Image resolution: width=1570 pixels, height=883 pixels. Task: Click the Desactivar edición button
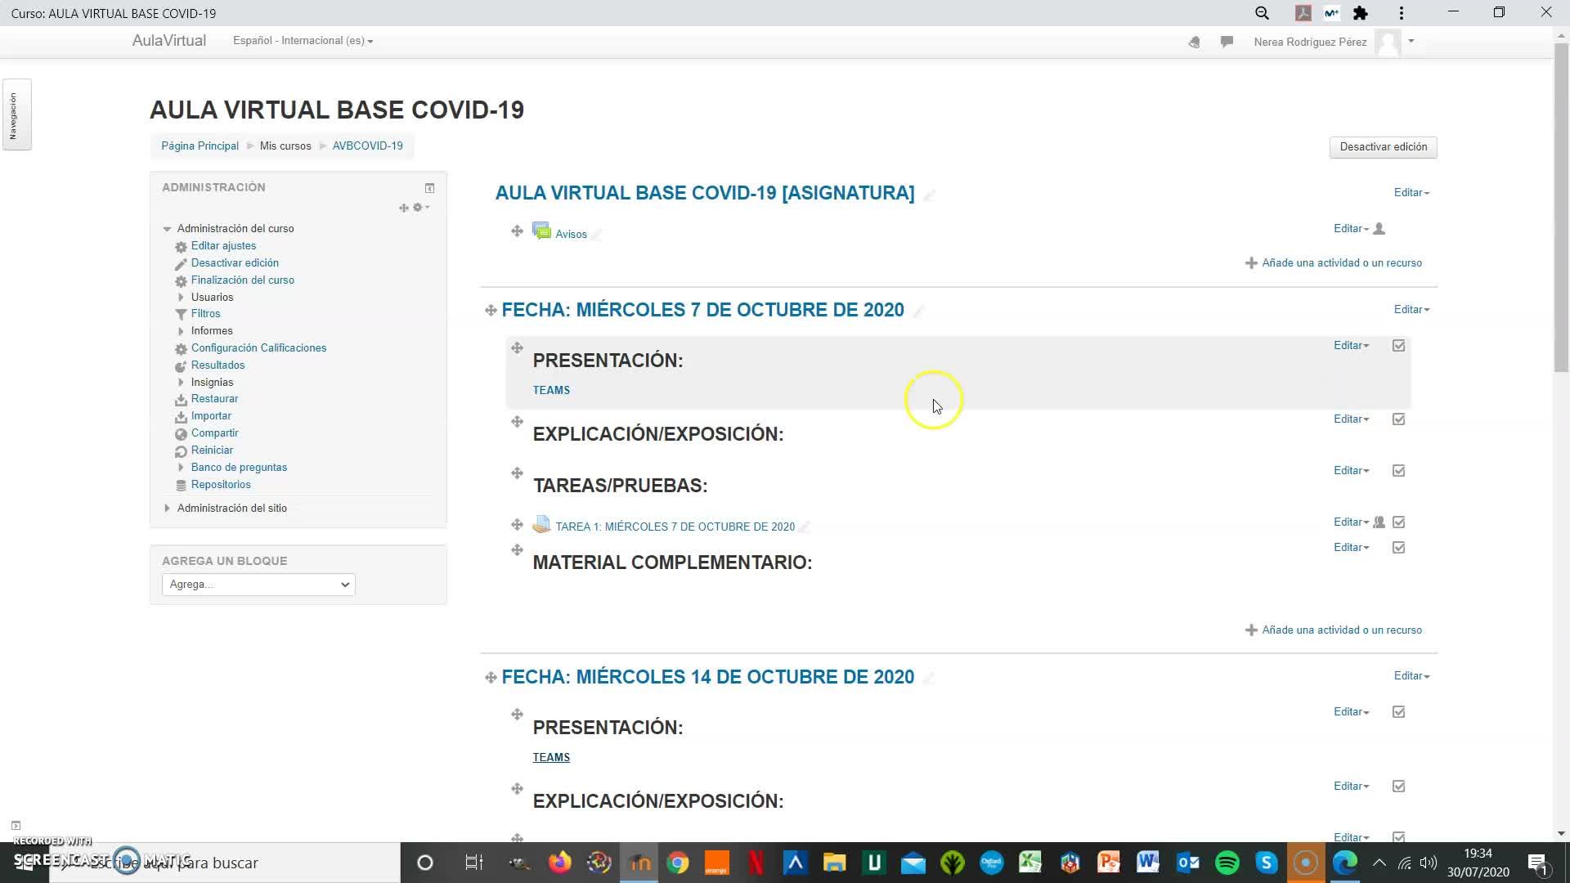point(1383,147)
